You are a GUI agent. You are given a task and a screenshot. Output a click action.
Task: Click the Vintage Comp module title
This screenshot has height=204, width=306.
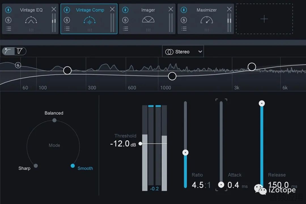click(x=90, y=10)
